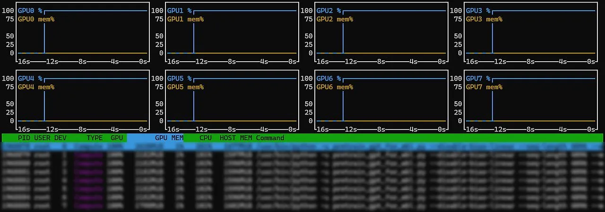The image size is (605, 212).
Task: Select the Command column header
Action: point(270,138)
